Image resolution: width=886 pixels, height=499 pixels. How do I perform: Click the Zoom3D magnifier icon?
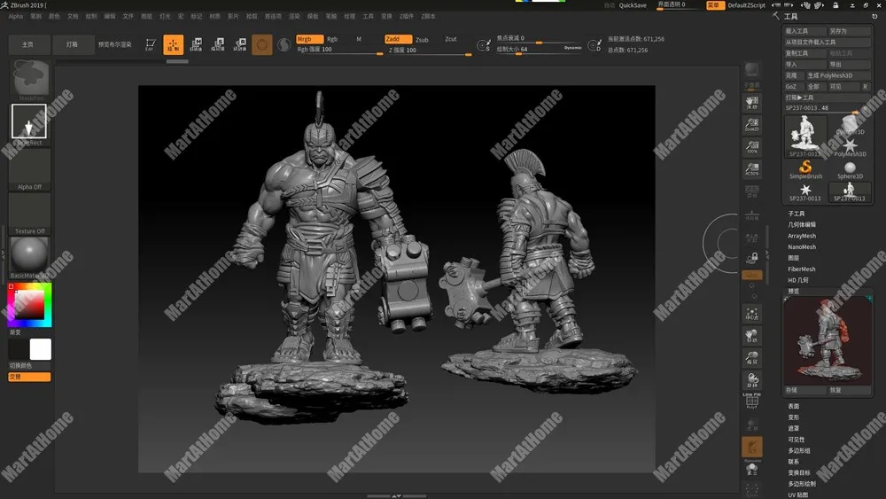coord(751,358)
